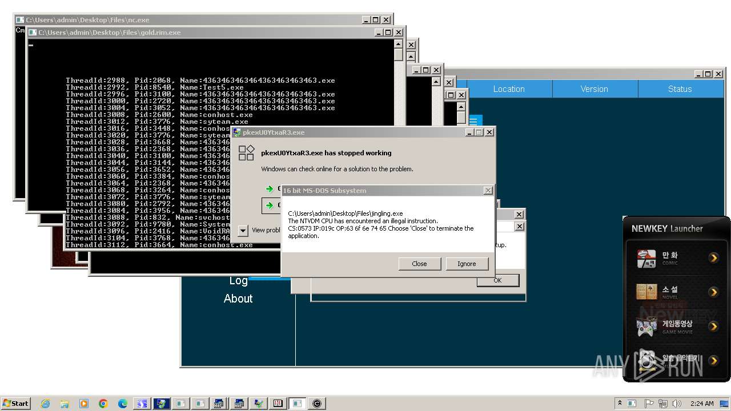The width and height of the screenshot is (731, 411).
Task: Click the NEWKEY Launcher title
Action: pyautogui.click(x=667, y=228)
